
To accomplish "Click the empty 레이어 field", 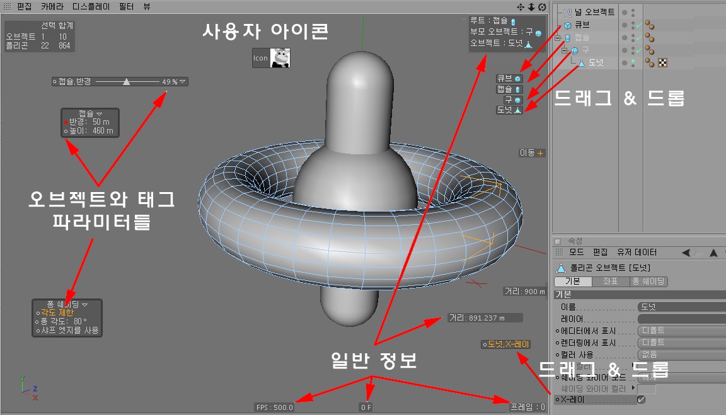I will pyautogui.click(x=681, y=319).
